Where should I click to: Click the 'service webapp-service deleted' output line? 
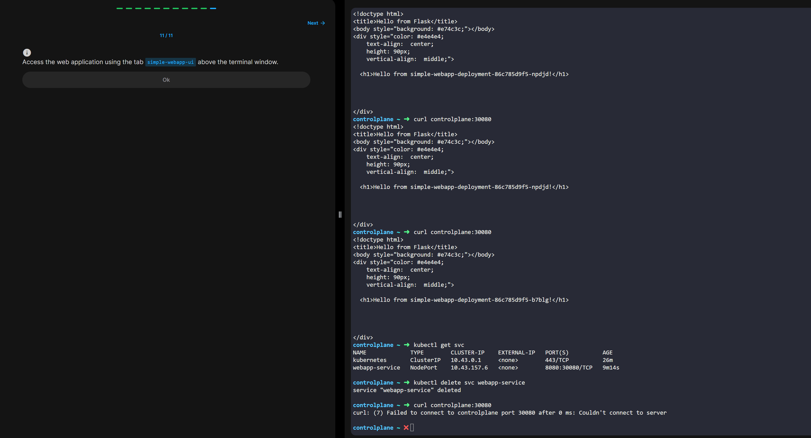[x=406, y=390]
